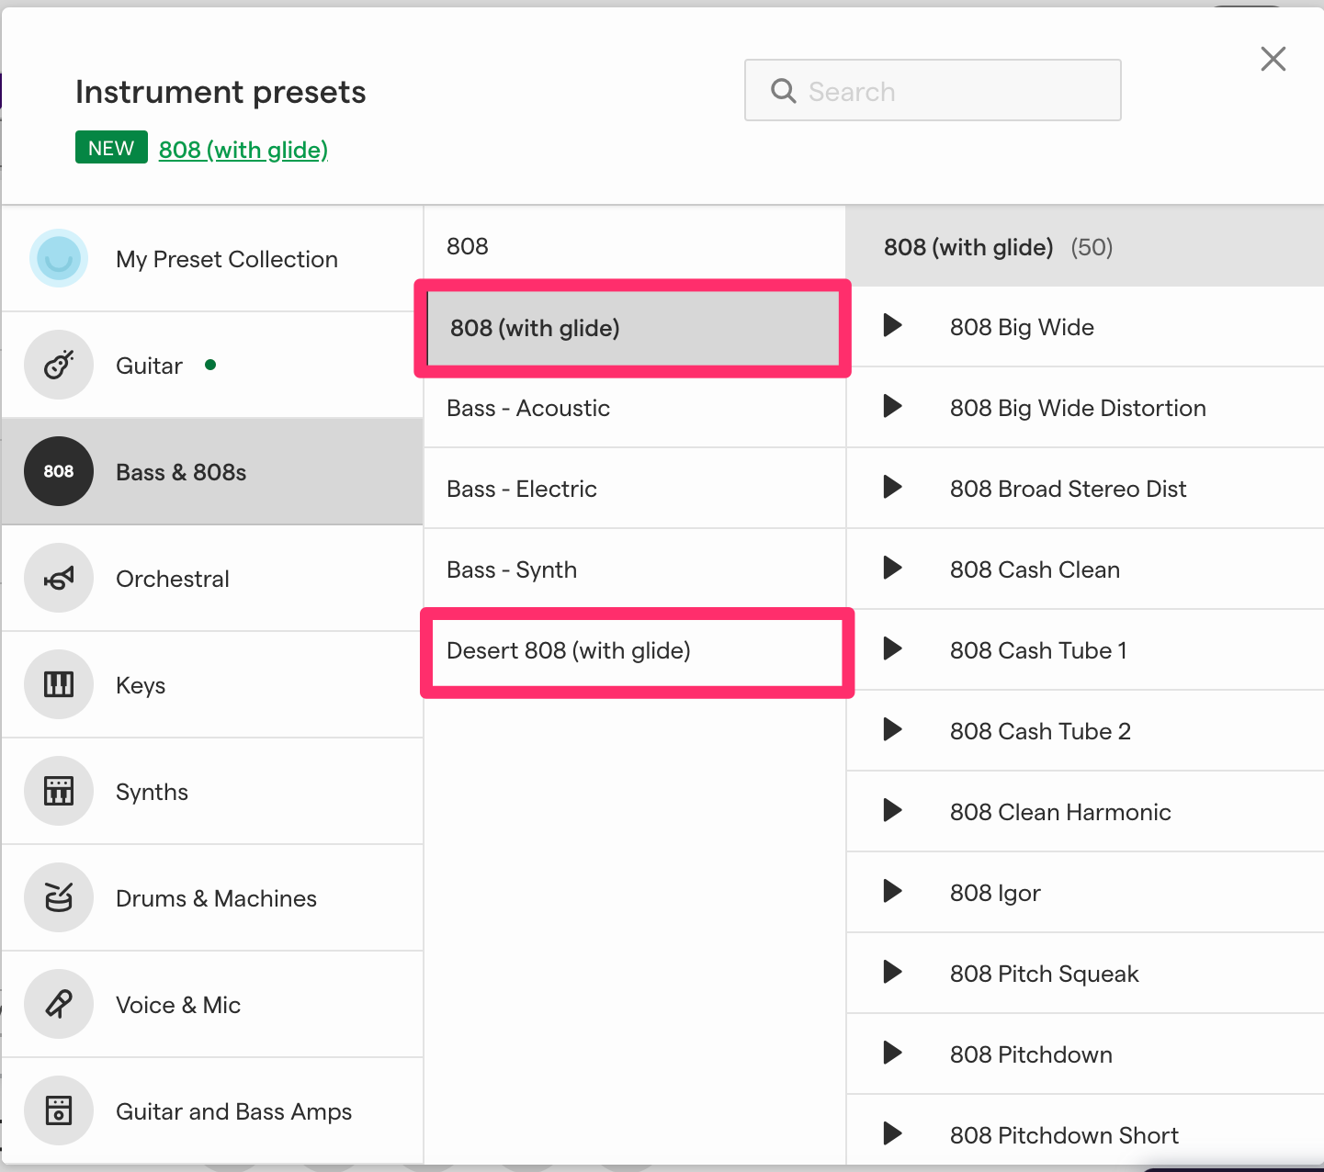
Task: Click the Orchestral trumpet icon
Action: pyautogui.click(x=59, y=578)
